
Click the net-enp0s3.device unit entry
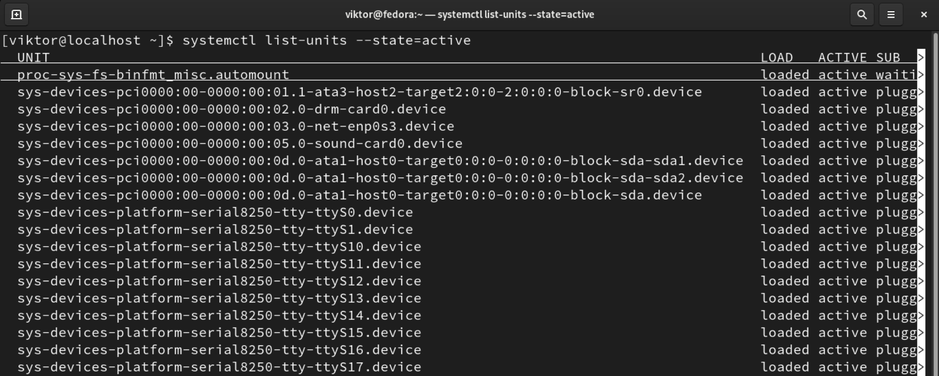[x=236, y=126]
